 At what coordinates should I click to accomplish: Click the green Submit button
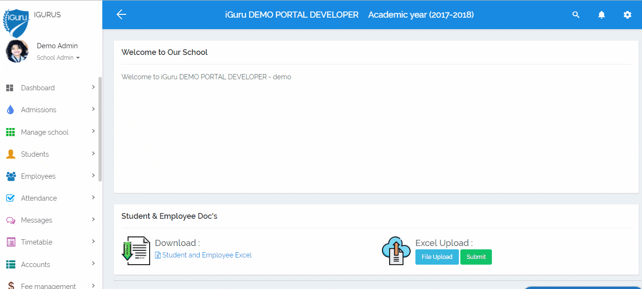(x=476, y=257)
